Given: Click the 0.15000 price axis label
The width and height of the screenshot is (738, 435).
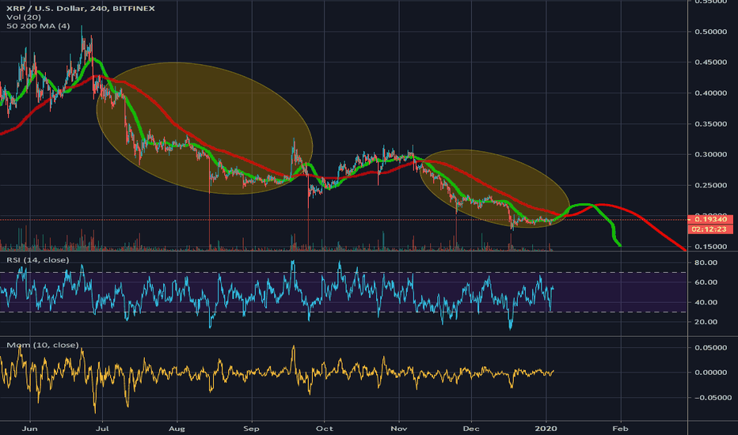Looking at the screenshot, I should tap(711, 247).
